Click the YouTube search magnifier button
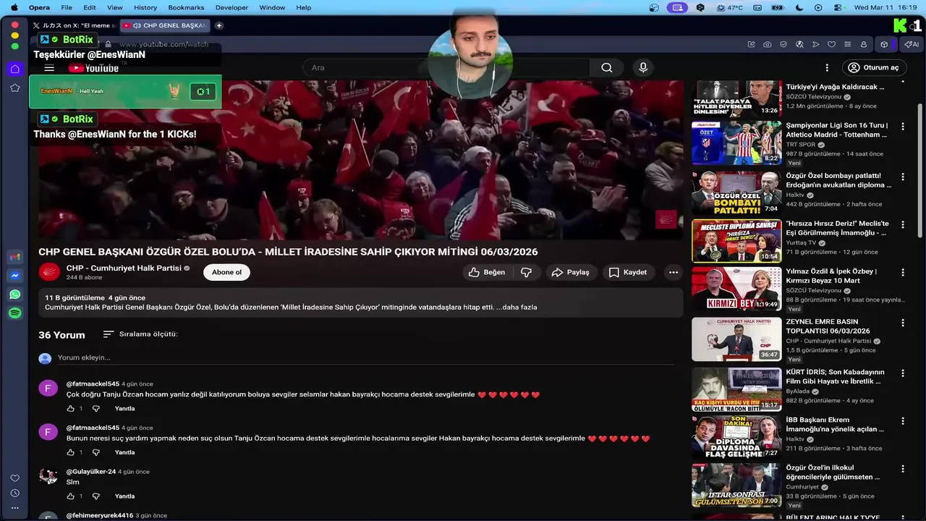 607,67
